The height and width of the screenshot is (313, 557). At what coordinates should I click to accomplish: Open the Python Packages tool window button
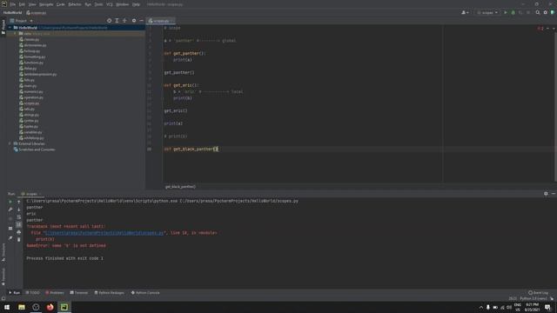[x=110, y=293]
